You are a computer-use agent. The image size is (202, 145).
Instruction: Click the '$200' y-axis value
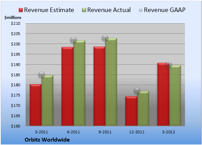(15, 44)
